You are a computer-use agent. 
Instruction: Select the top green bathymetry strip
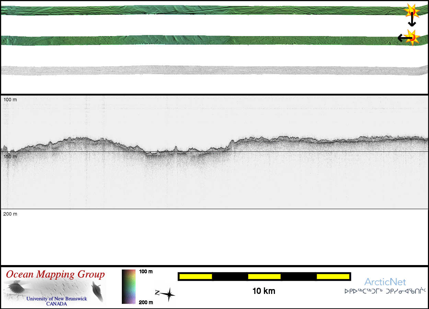click(x=206, y=10)
